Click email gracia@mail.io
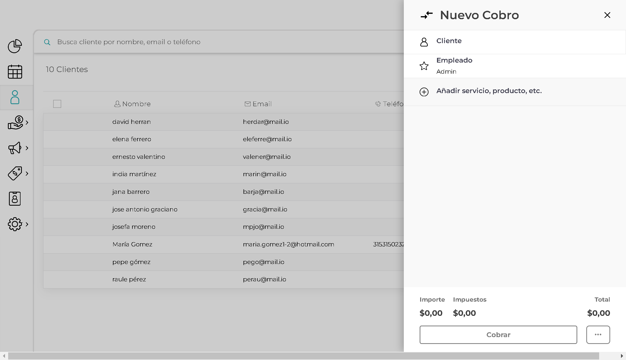Viewport: 626px width, 360px height. pyautogui.click(x=265, y=209)
